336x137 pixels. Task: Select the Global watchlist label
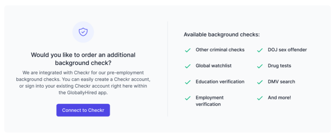click(x=214, y=66)
